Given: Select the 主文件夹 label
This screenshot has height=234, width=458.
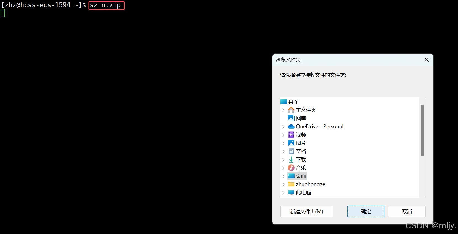Looking at the screenshot, I should [306, 110].
